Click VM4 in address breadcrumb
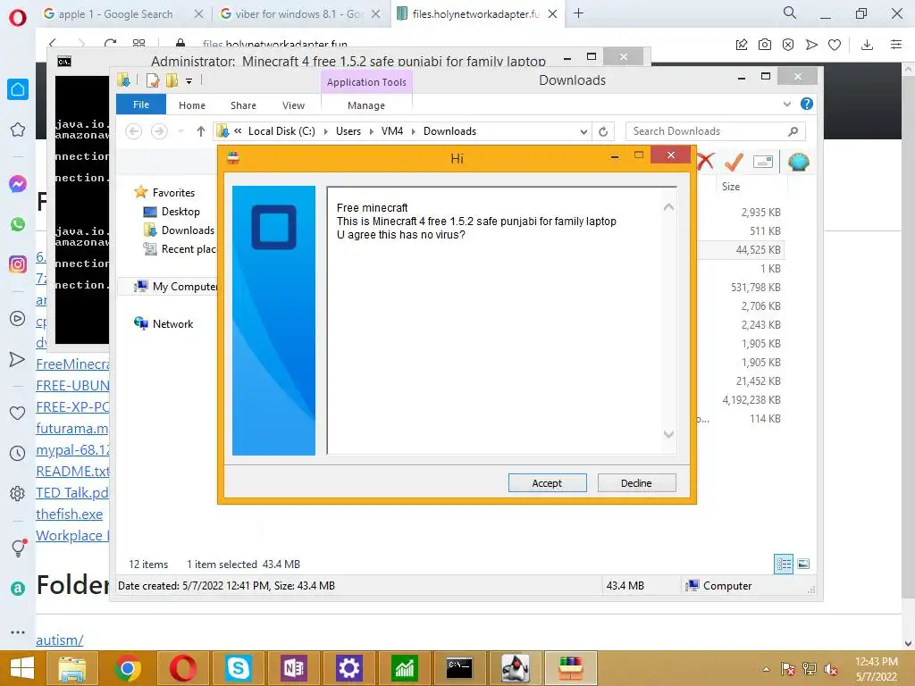Image resolution: width=915 pixels, height=686 pixels. 392,131
